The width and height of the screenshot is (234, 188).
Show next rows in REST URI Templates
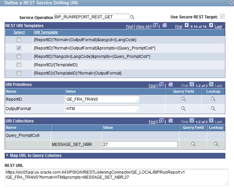(x=211, y=25)
